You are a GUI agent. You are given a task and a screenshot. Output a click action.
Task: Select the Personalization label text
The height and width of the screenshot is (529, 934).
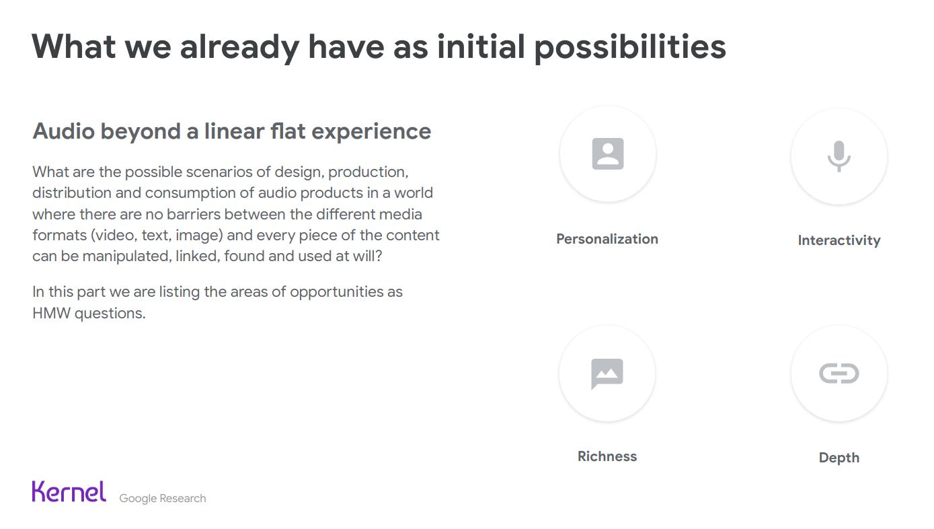tap(607, 239)
